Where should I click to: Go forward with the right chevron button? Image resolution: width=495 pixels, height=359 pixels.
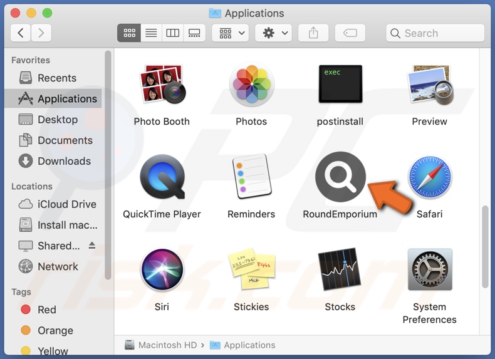coord(41,33)
